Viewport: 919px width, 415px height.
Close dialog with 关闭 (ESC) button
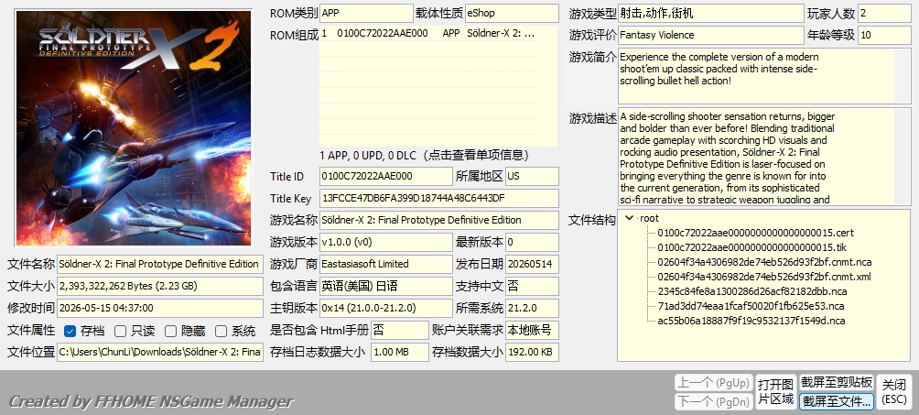893,392
